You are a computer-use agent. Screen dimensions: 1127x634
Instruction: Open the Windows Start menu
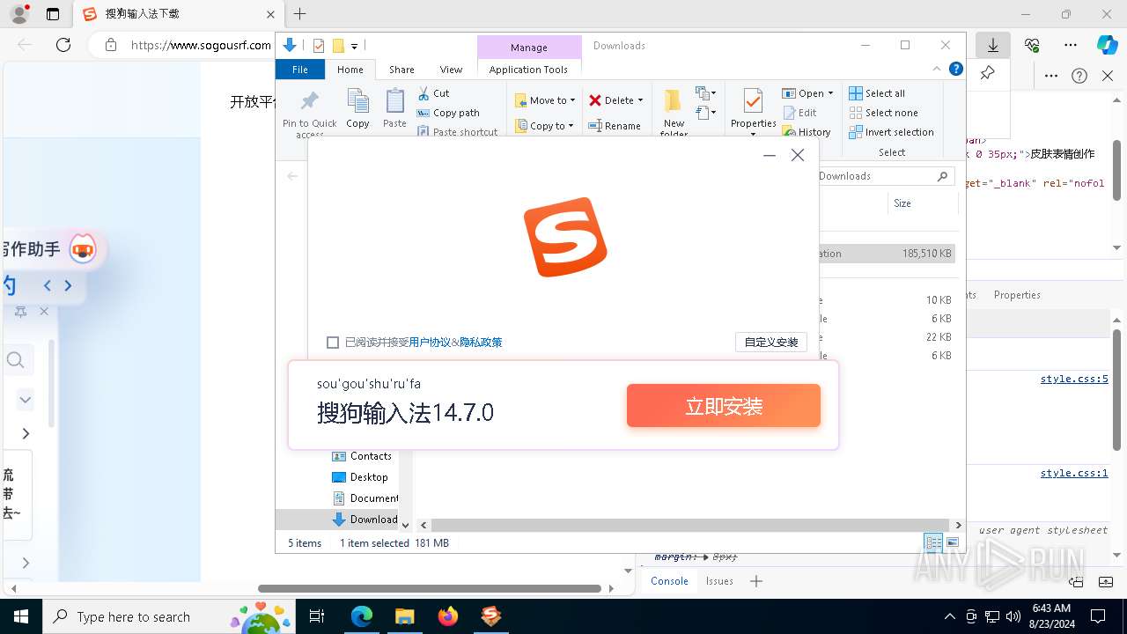tap(20, 616)
